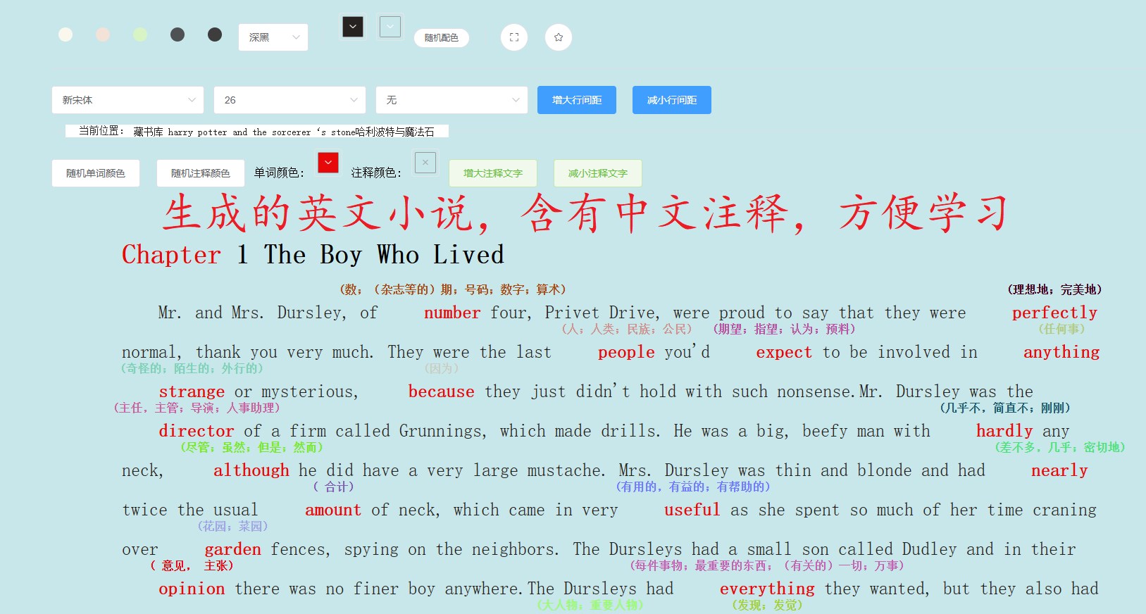Open the light blue background color picker

[390, 27]
